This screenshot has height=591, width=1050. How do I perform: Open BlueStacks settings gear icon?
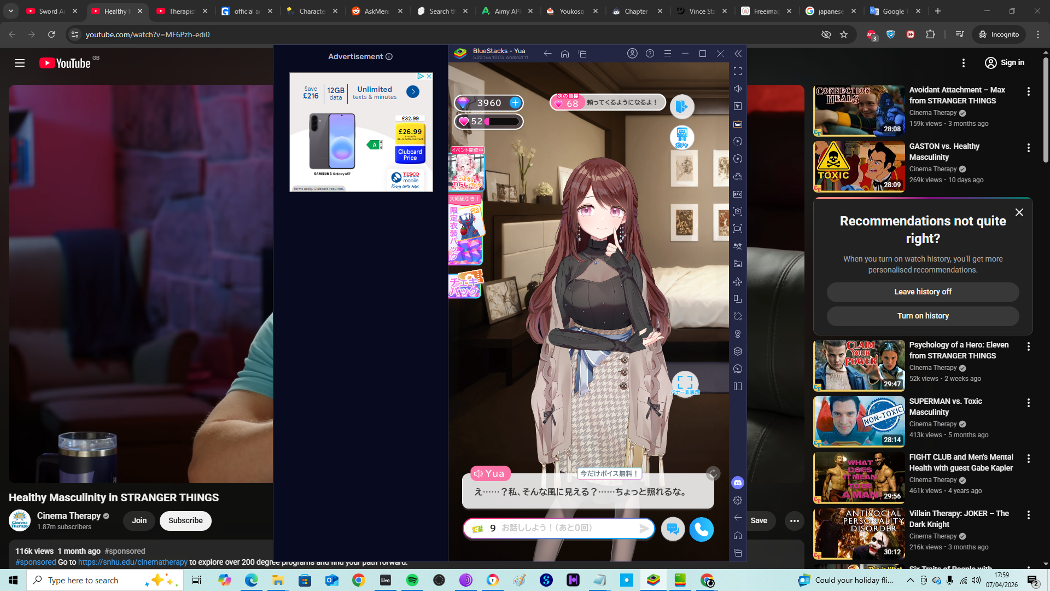point(738,500)
